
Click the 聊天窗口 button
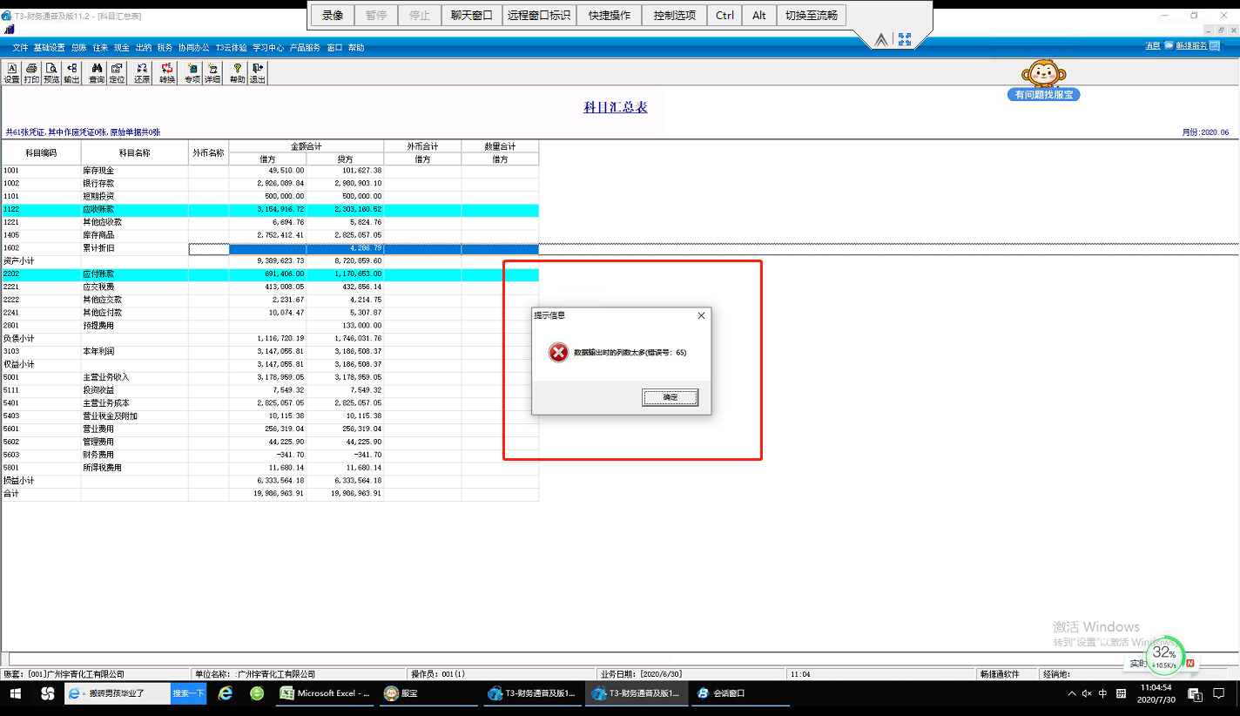(x=472, y=15)
